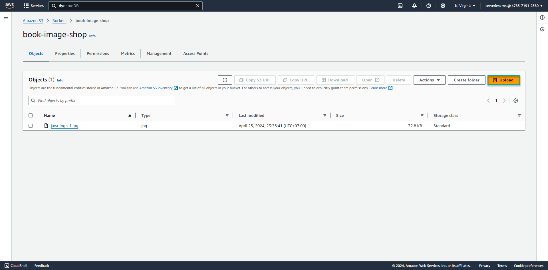Open the hexagon tutorials icon on right edge
The height and width of the screenshot is (270, 548).
click(x=542, y=29)
